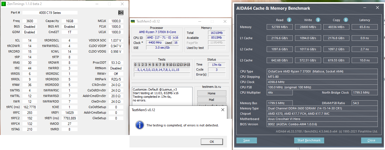This screenshot has width=385, height=150.
Task: Open the Home link button in TestMem5
Action: pos(211,93)
